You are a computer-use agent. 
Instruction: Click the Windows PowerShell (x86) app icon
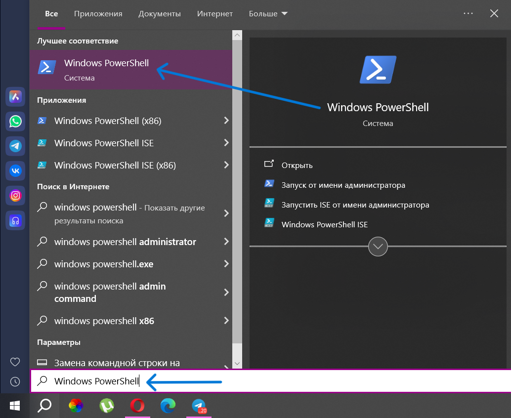(x=42, y=121)
